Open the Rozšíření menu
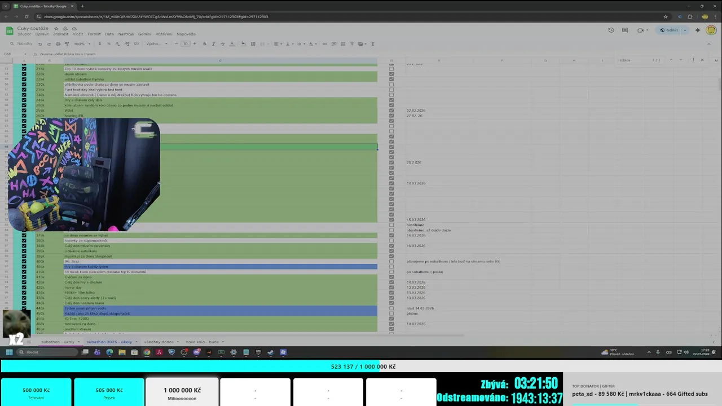722x406 pixels. pos(164,34)
